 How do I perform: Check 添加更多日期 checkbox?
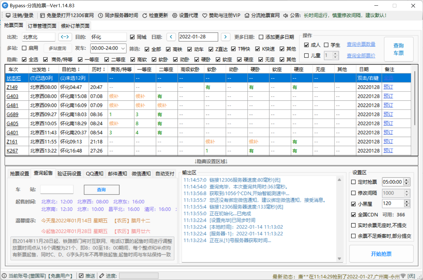click(x=261, y=37)
